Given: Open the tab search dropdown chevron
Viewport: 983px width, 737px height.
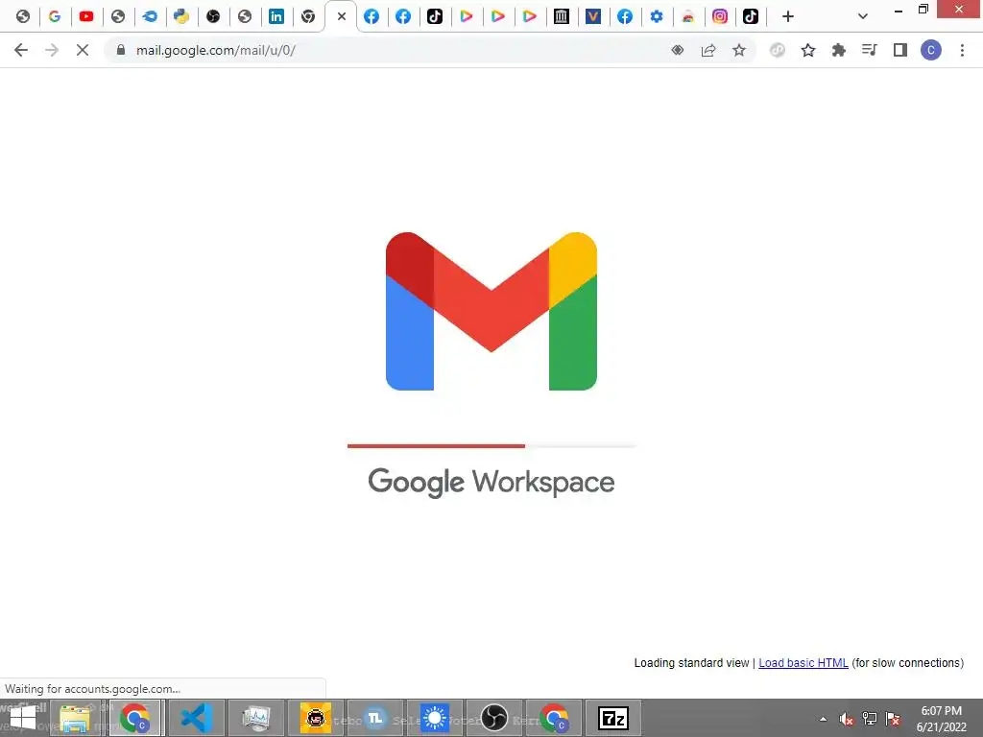Looking at the screenshot, I should point(863,16).
